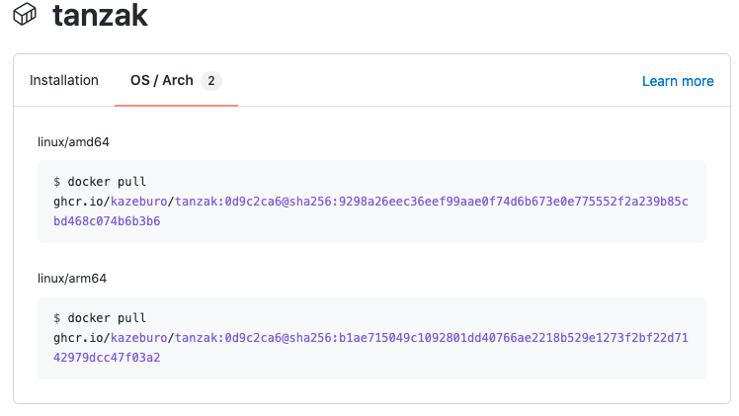Click 'docker pull' text in the amd64 block
The height and width of the screenshot is (416, 739).
pos(107,182)
